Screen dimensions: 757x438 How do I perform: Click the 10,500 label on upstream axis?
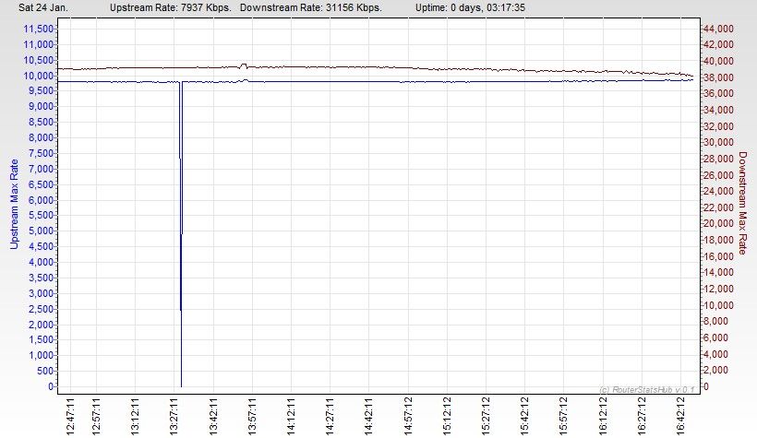pos(38,60)
